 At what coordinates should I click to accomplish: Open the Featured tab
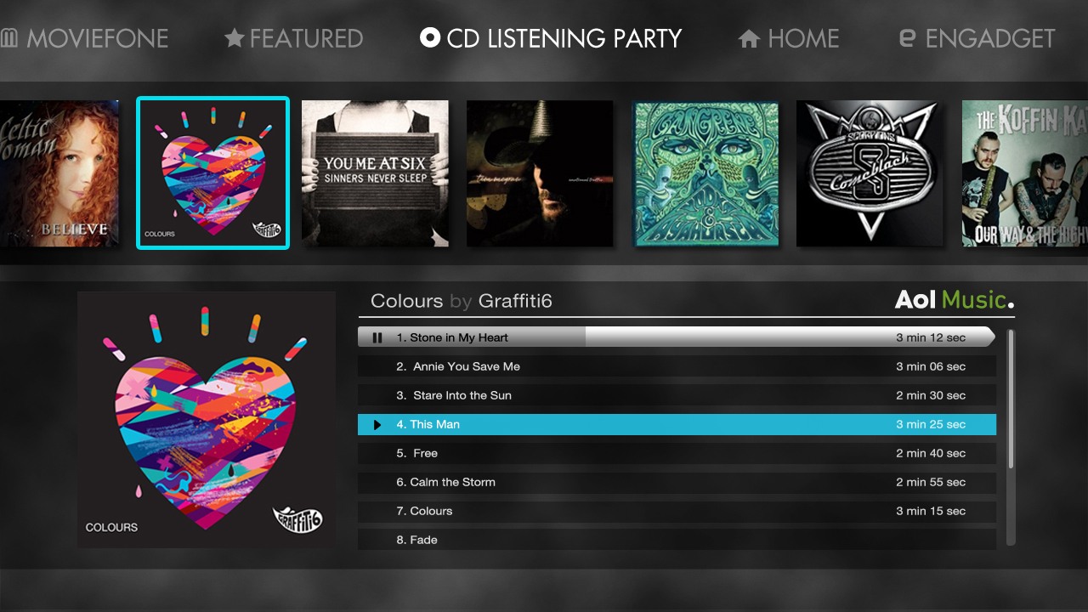point(293,38)
